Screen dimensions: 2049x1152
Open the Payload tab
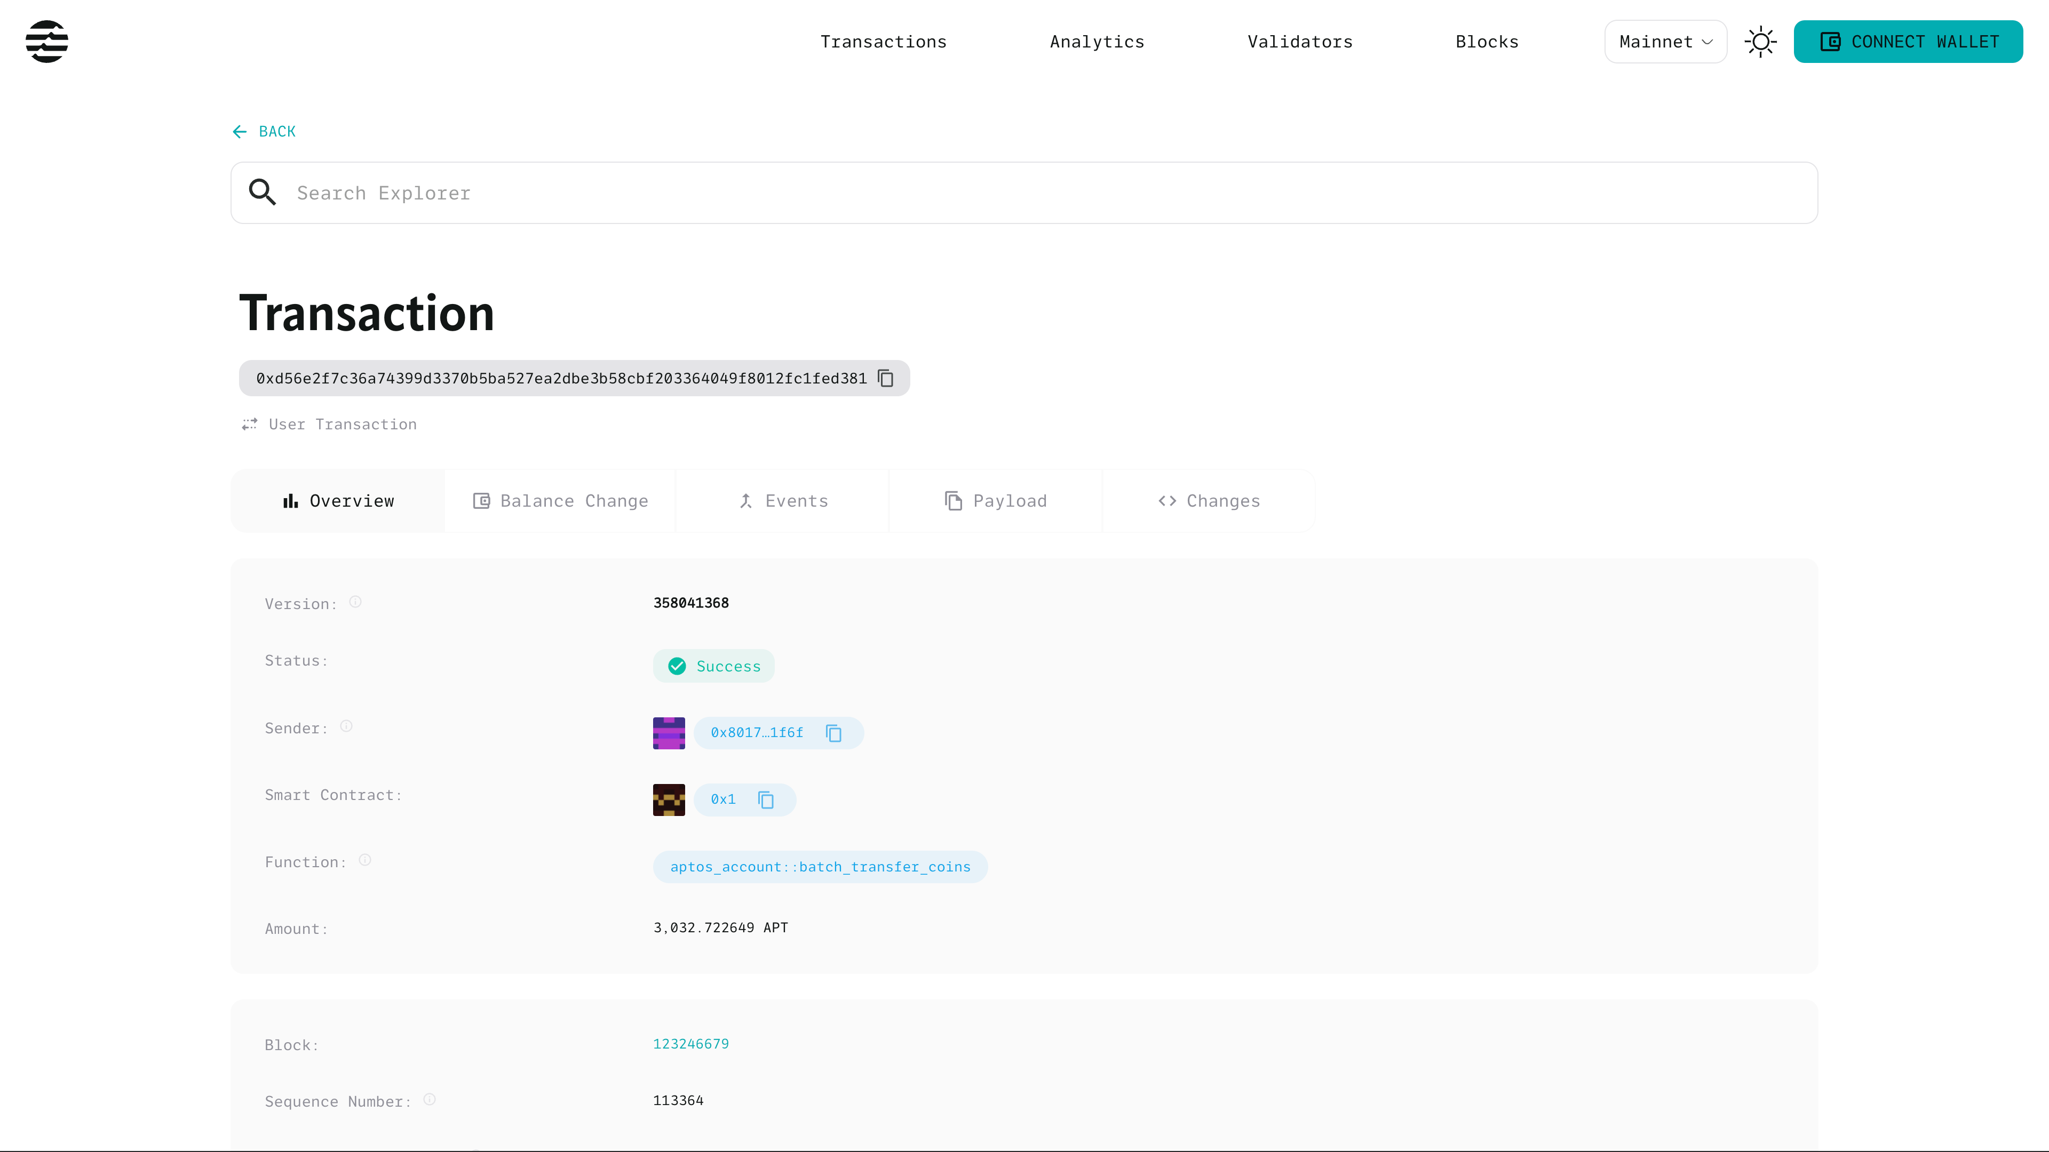995,501
